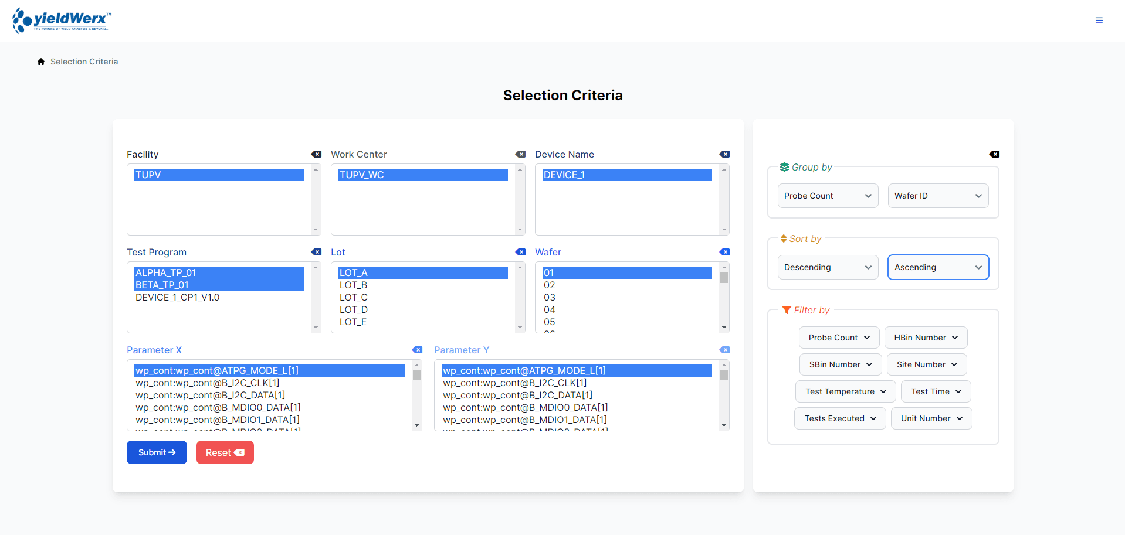The width and height of the screenshot is (1125, 535).
Task: Select wafer 01
Action: [627, 272]
